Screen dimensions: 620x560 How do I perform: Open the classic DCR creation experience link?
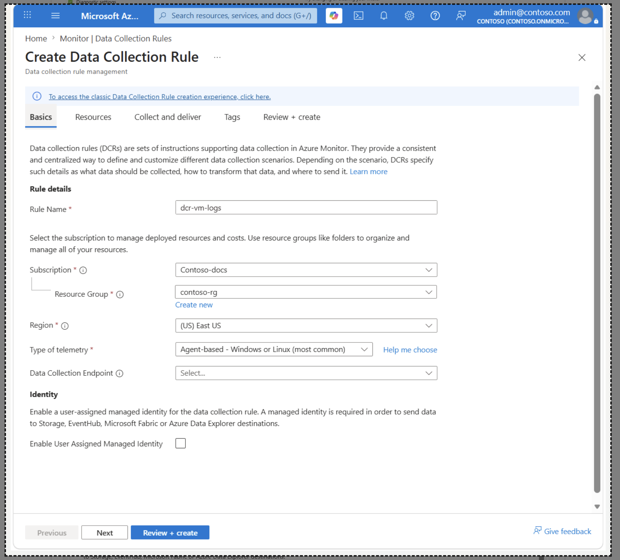pyautogui.click(x=160, y=97)
